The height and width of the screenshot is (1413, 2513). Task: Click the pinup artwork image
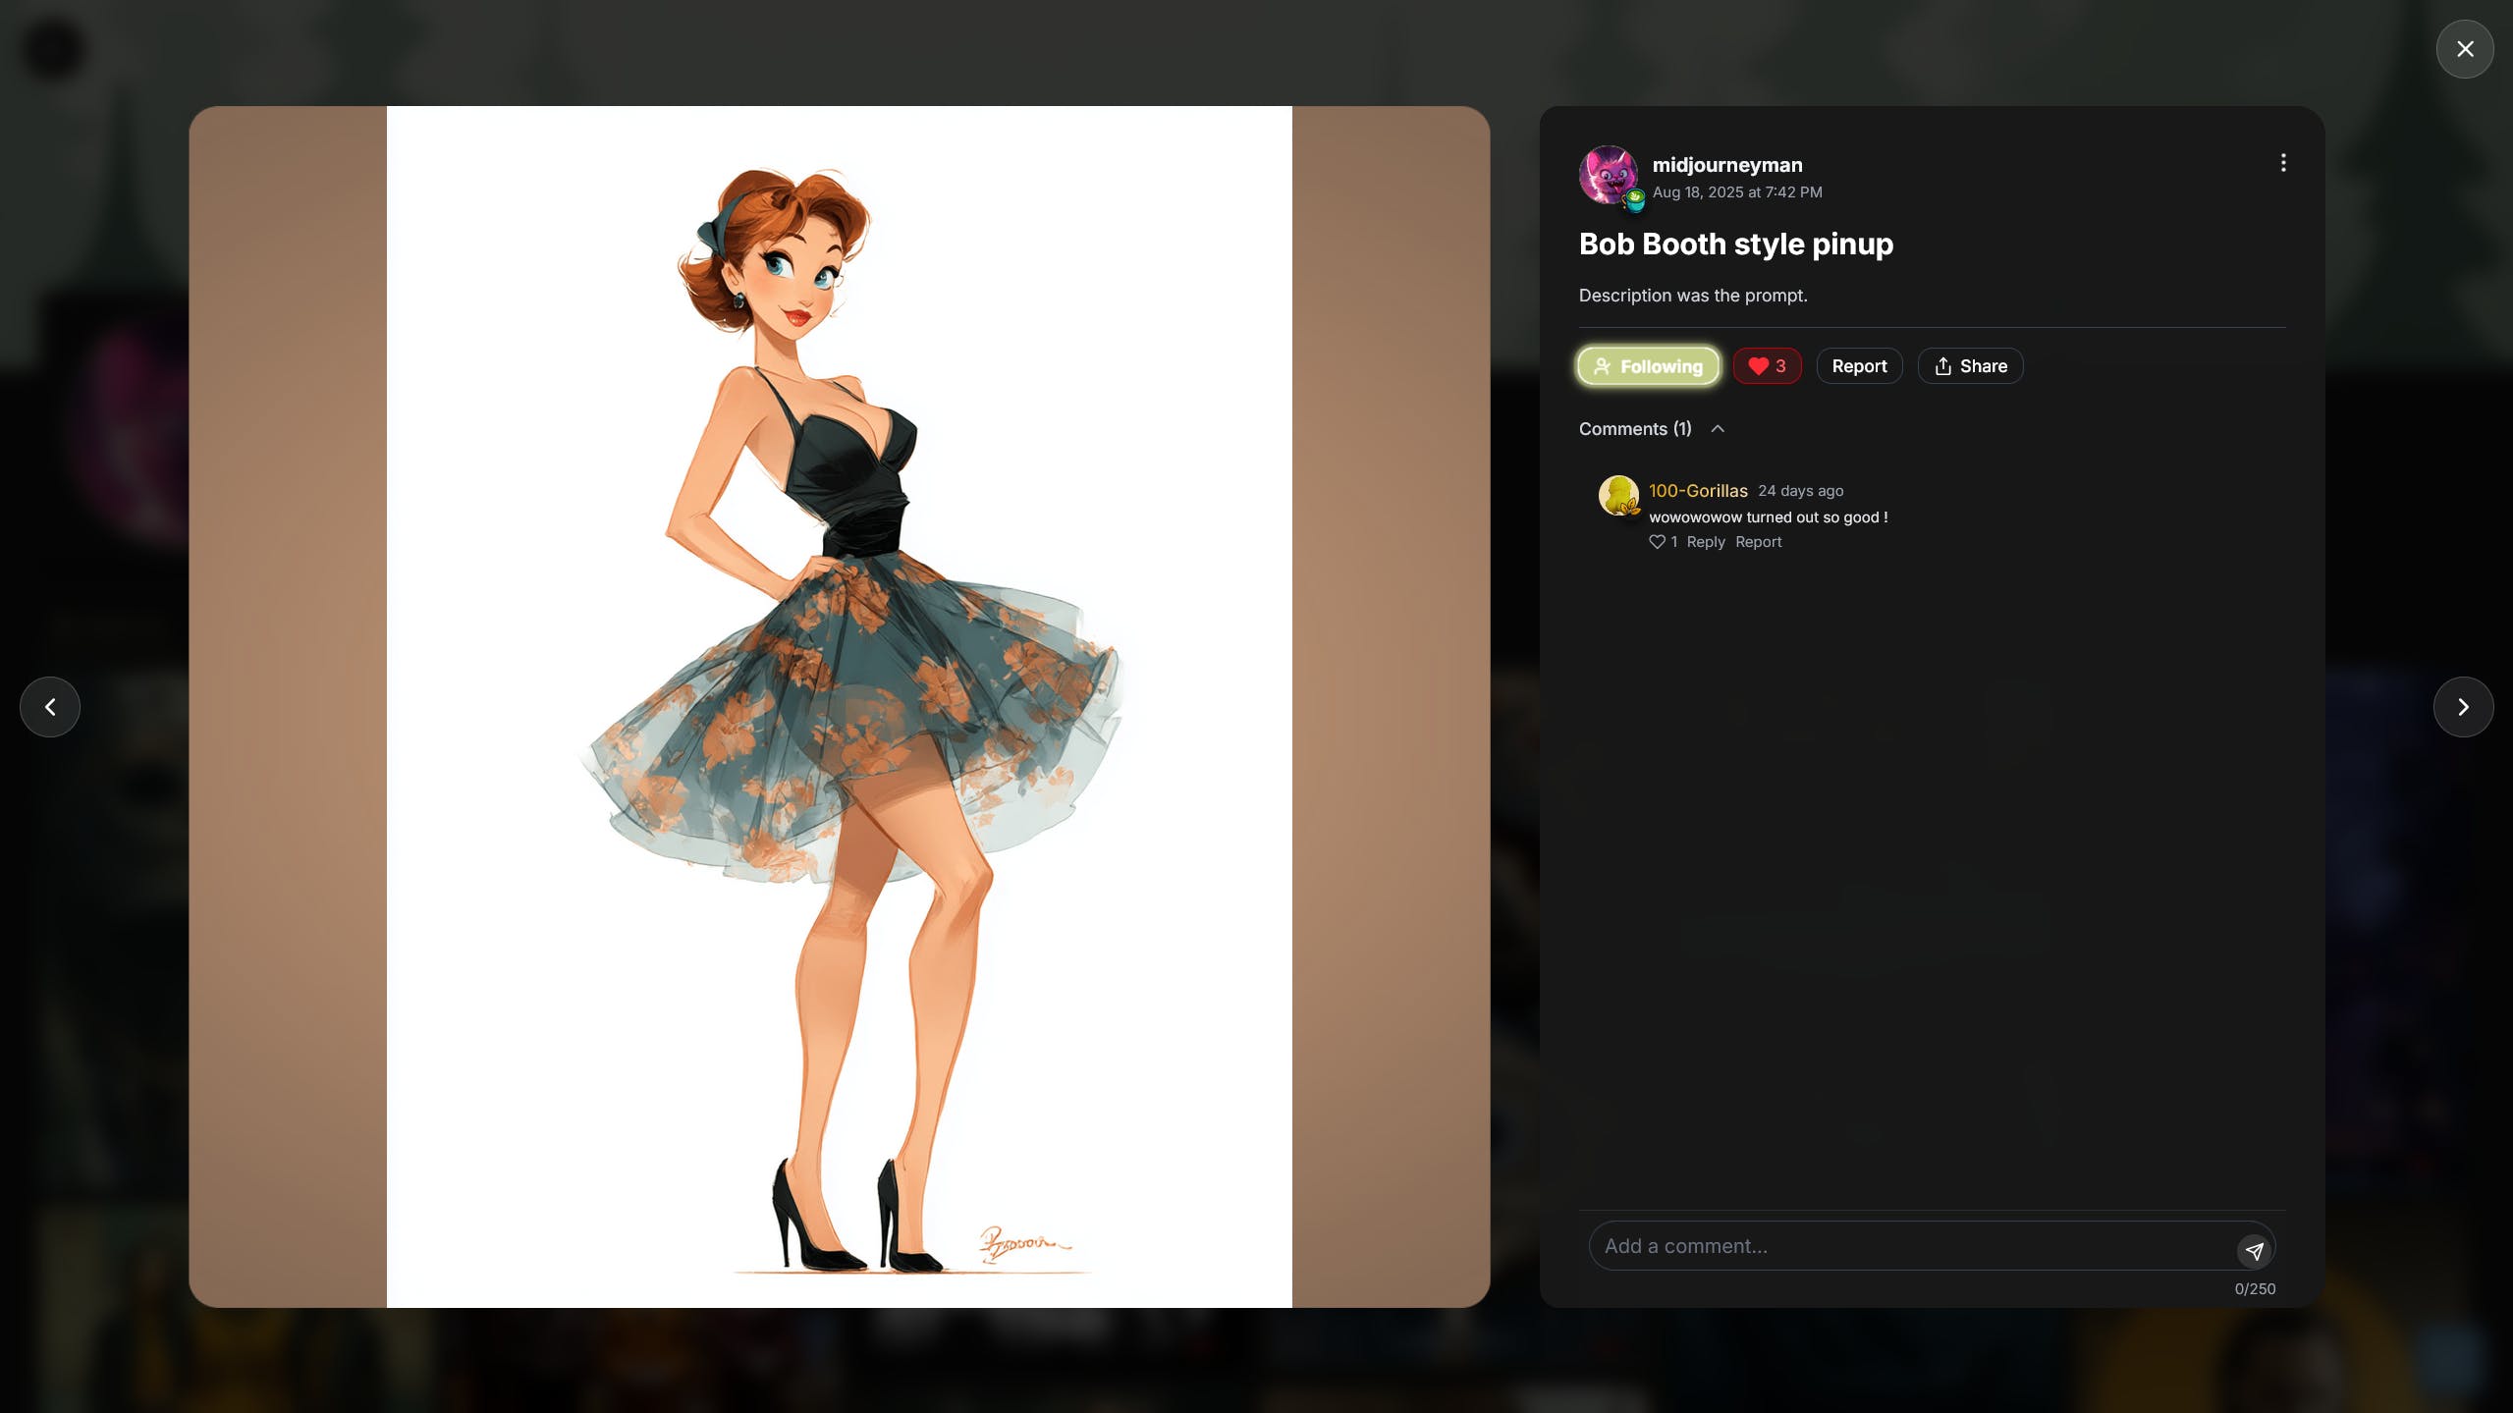(839, 707)
